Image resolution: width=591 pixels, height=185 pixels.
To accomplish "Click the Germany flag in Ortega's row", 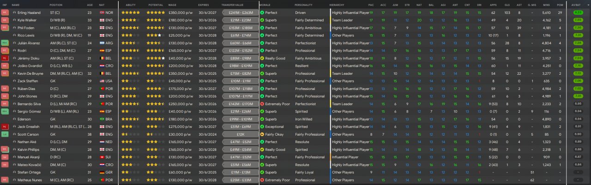I will (x=102, y=172).
